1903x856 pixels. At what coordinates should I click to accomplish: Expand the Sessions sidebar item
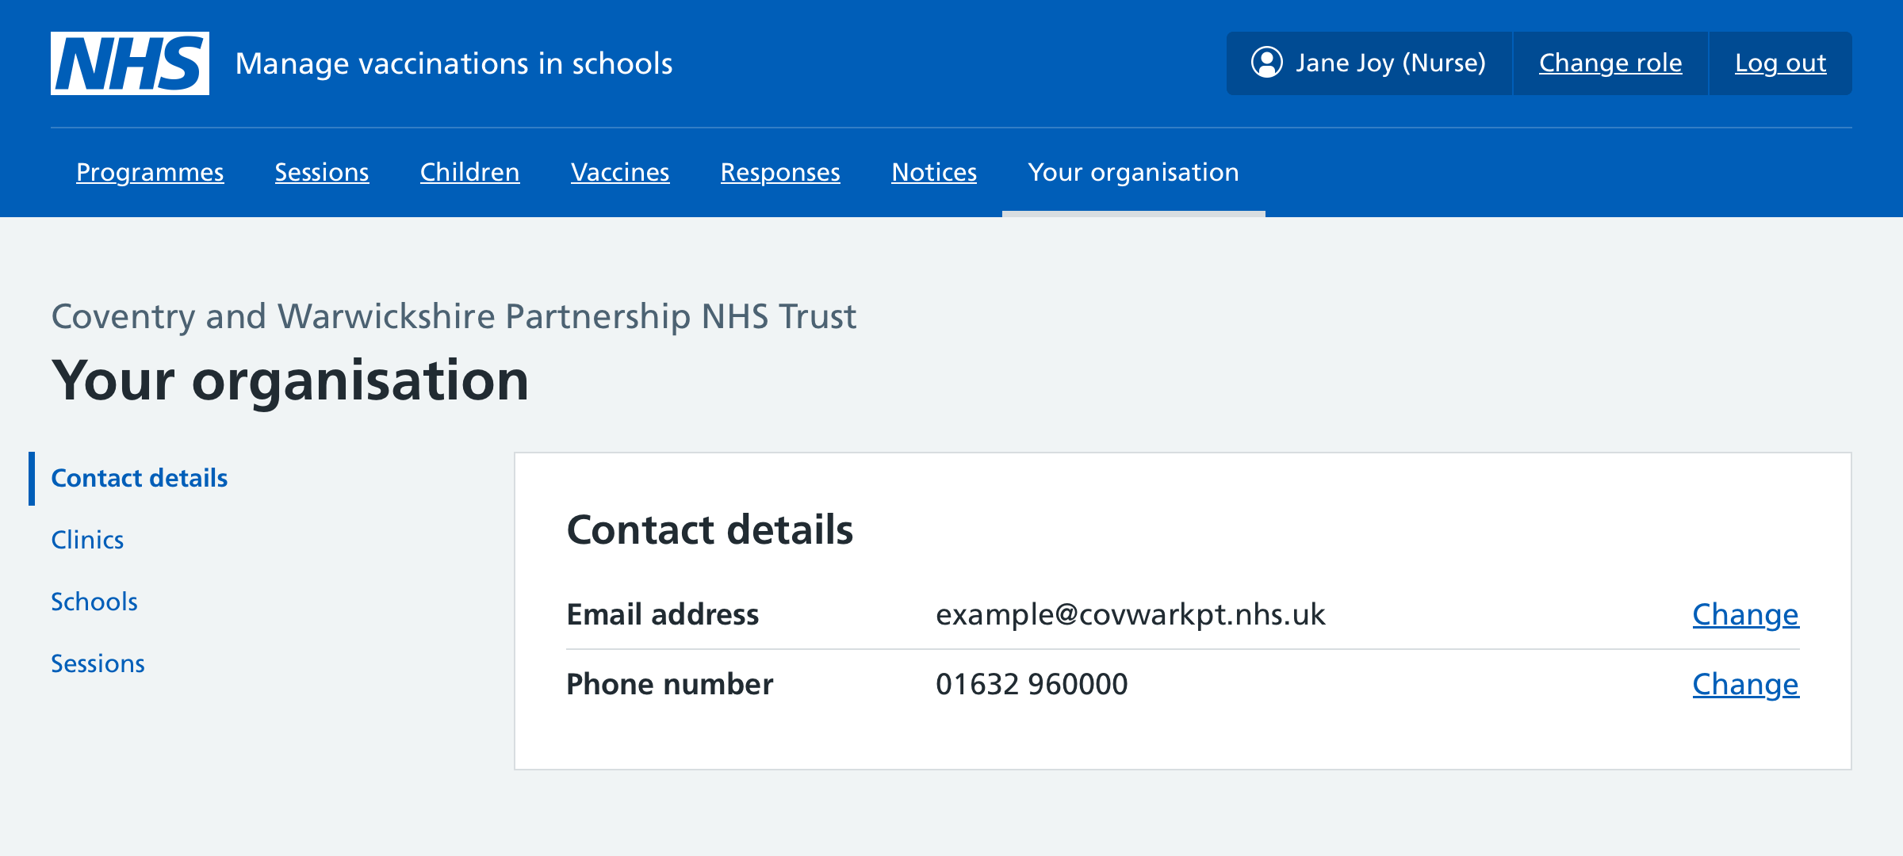pyautogui.click(x=97, y=662)
